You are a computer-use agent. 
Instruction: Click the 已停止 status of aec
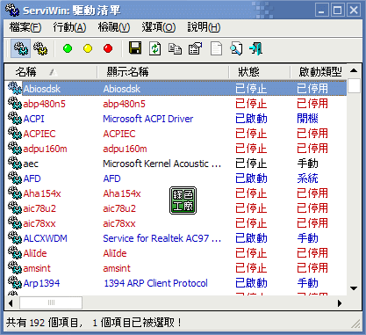click(251, 164)
